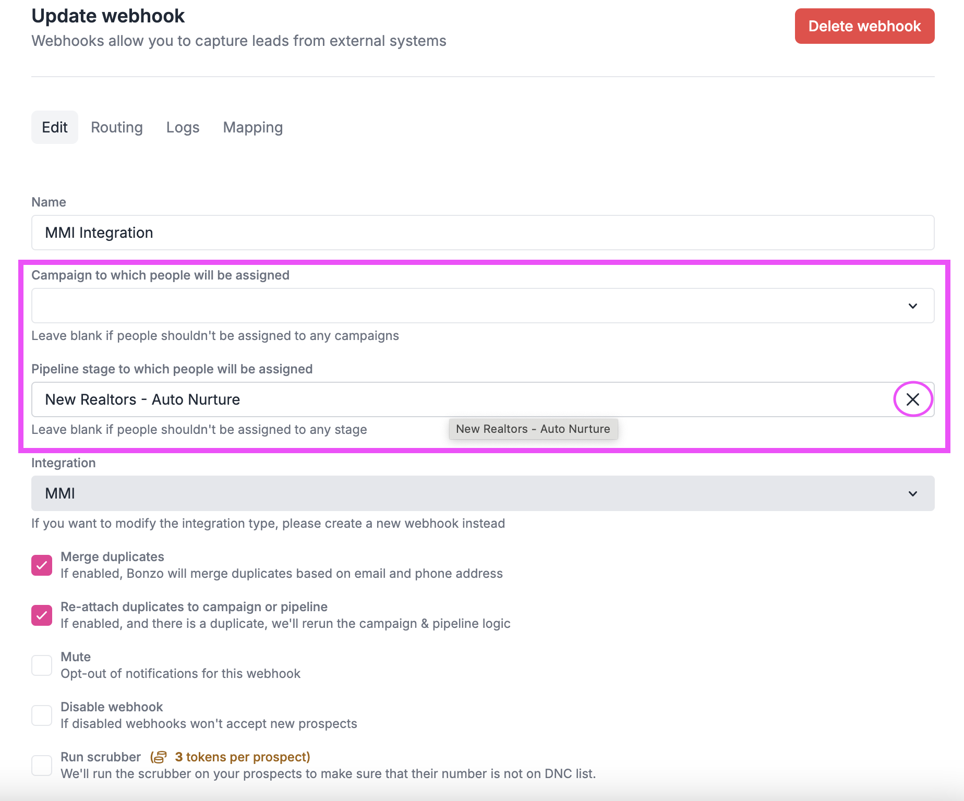The image size is (964, 801).
Task: Select the New Realtors - Auto Nurture suggestion
Action: click(533, 429)
